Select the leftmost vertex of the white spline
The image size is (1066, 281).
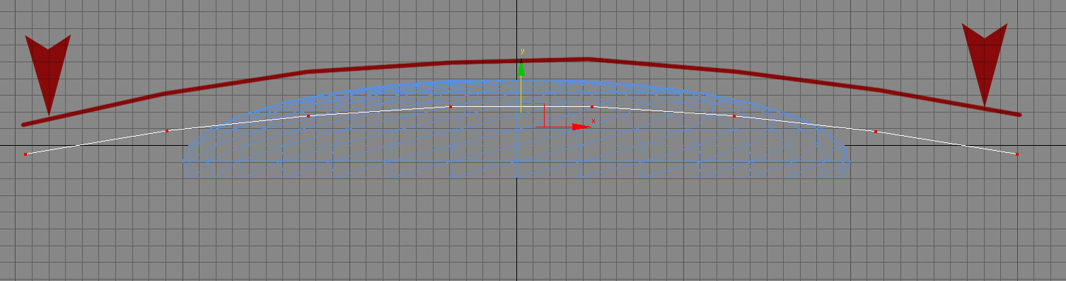tap(25, 154)
